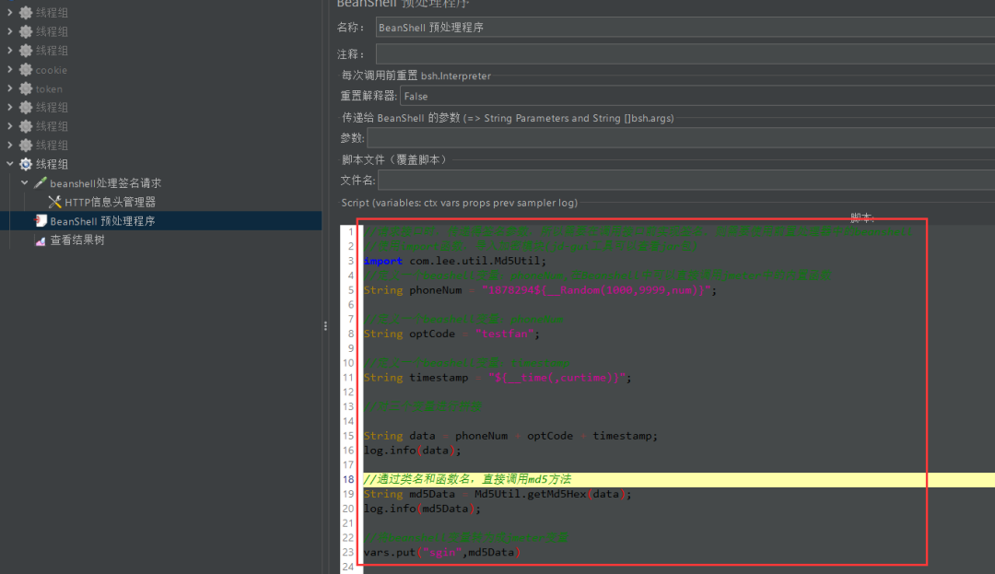Click the 每次调用前重置 bsh.Interpreter label
995x574 pixels.
416,76
